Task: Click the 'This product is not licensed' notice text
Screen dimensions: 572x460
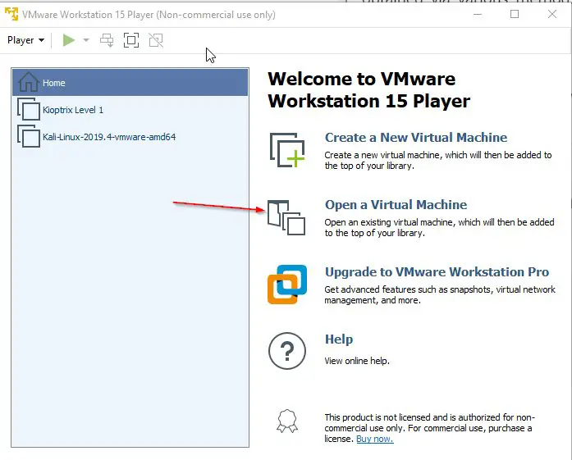Action: (x=429, y=428)
